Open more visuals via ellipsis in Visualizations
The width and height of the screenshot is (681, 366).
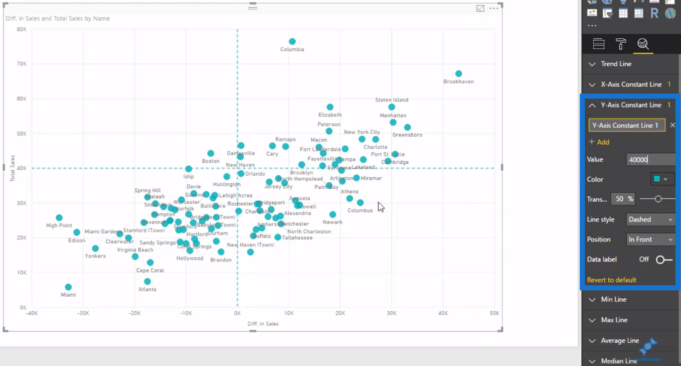(x=592, y=26)
